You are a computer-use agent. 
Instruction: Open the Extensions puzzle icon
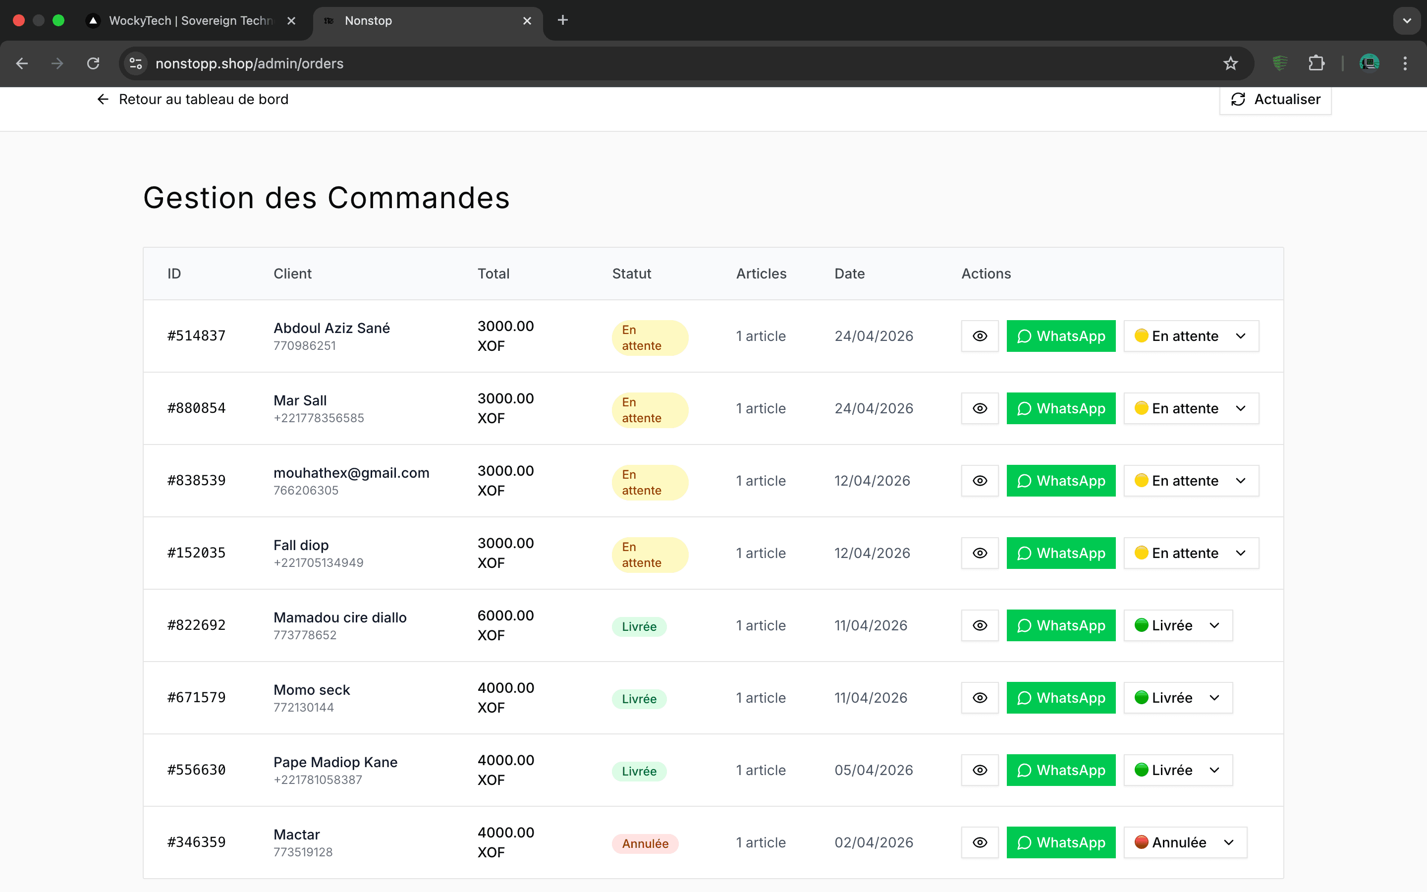point(1316,63)
